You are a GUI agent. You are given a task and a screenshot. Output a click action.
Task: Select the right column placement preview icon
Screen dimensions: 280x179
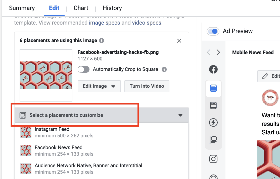coord(213,140)
